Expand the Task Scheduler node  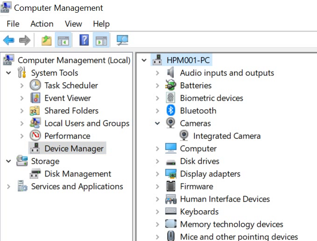(22, 85)
